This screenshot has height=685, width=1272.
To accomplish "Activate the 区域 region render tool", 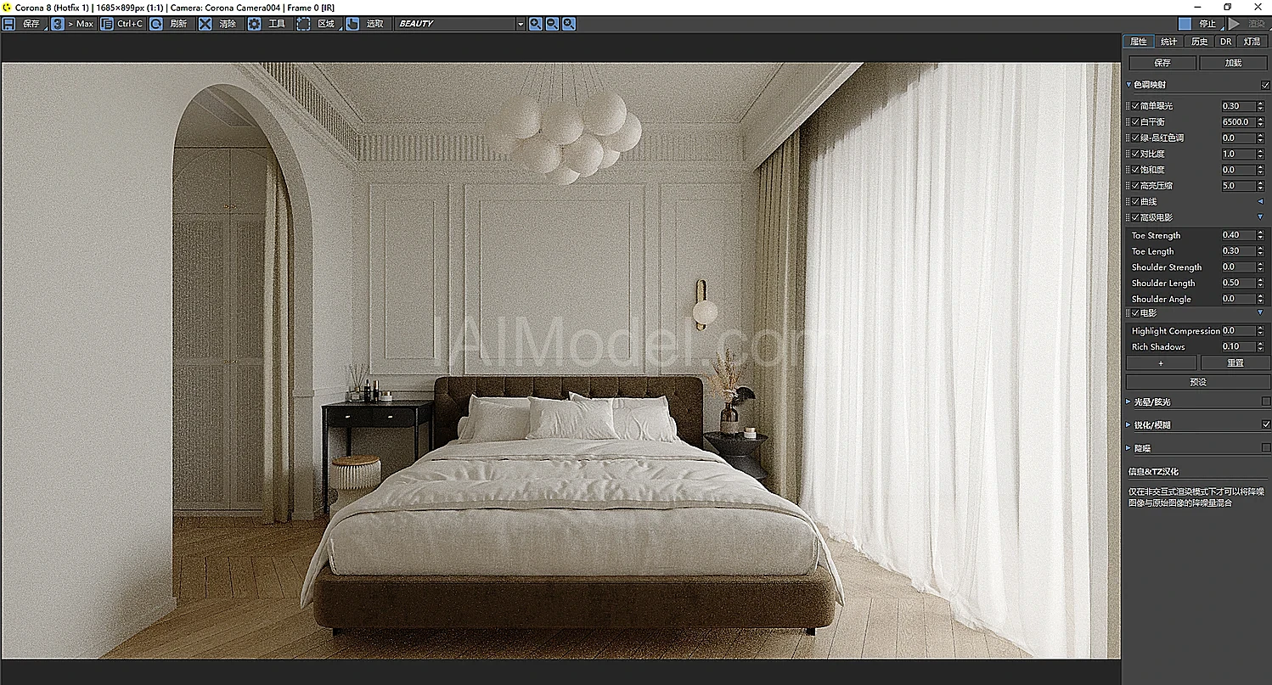I will [318, 24].
